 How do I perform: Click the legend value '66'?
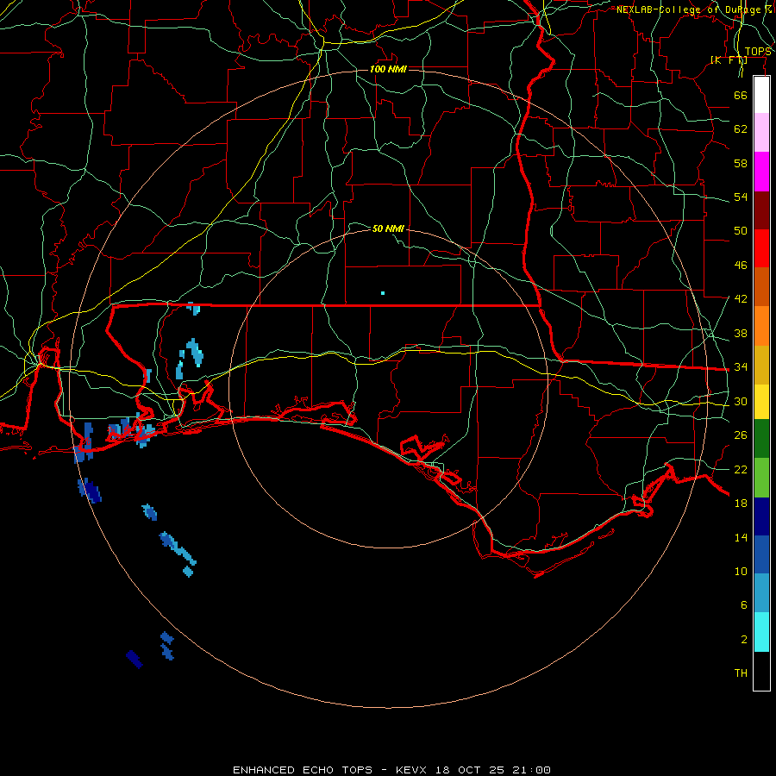(x=741, y=95)
